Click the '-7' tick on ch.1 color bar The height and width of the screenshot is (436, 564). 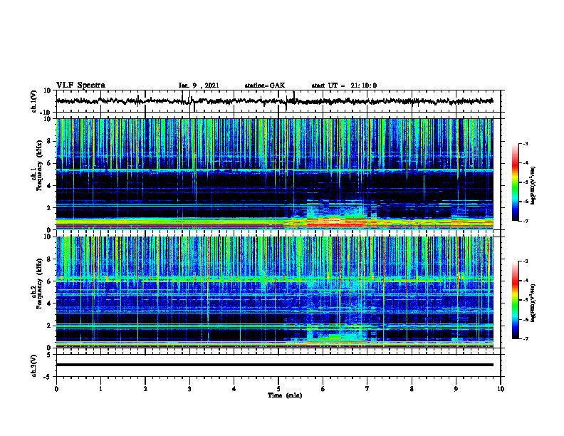click(x=526, y=221)
